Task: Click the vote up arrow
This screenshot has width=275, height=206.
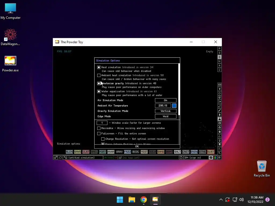Action: click(x=108, y=157)
